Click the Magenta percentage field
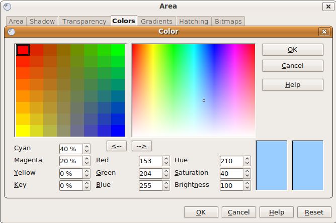The width and height of the screenshot is (336, 223). (x=71, y=161)
